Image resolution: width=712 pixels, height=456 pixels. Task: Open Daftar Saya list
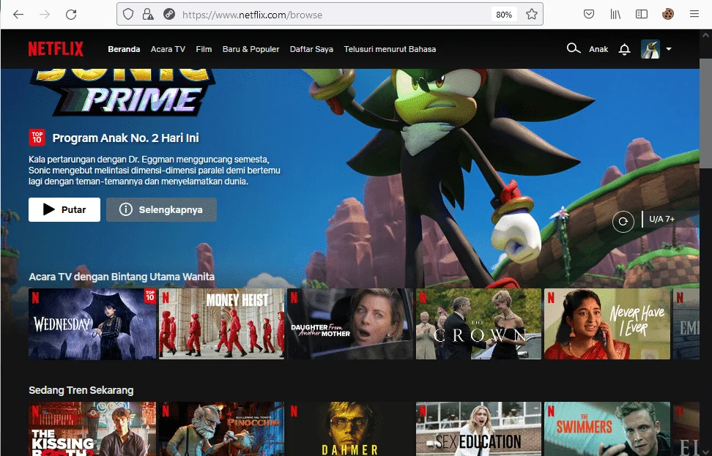coord(311,49)
